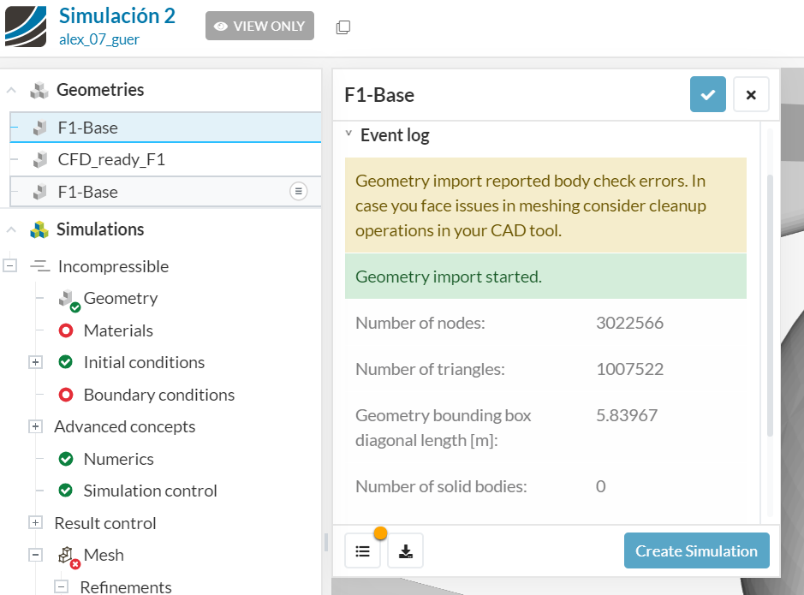Expand the Initial conditions node
The image size is (804, 595).
coord(35,362)
